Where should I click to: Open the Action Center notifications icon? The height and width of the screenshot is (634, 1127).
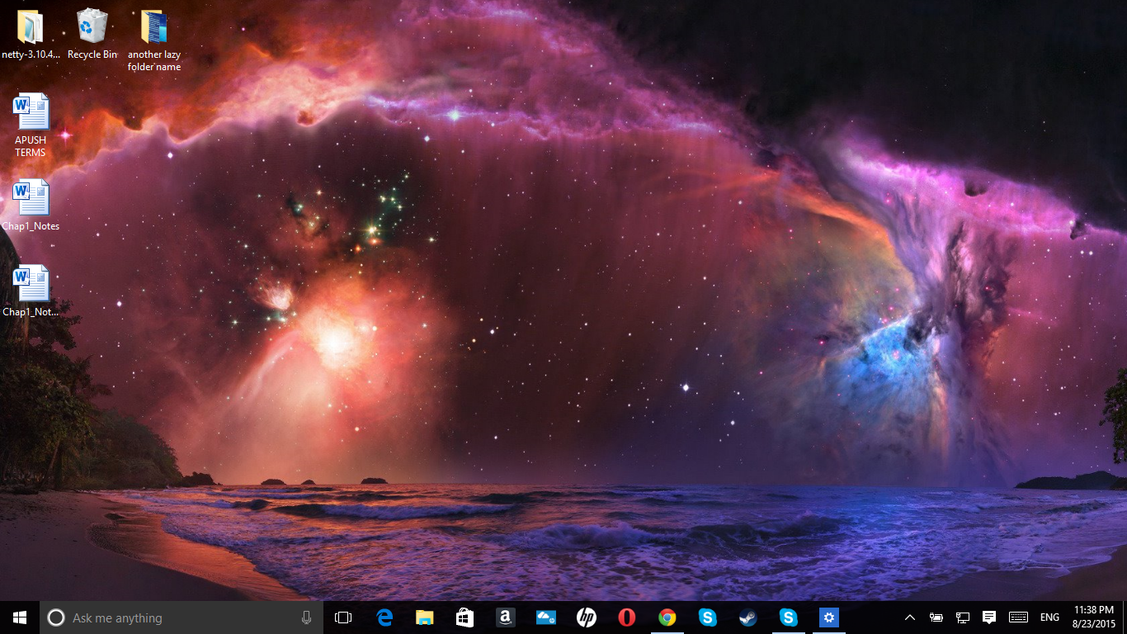tap(989, 617)
